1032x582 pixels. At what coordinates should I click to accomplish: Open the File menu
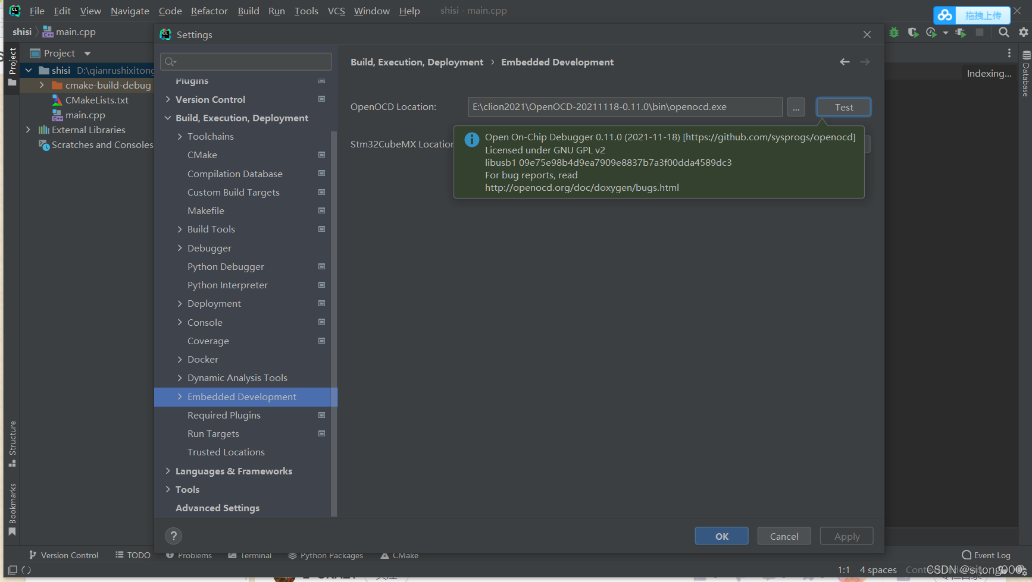pos(37,11)
